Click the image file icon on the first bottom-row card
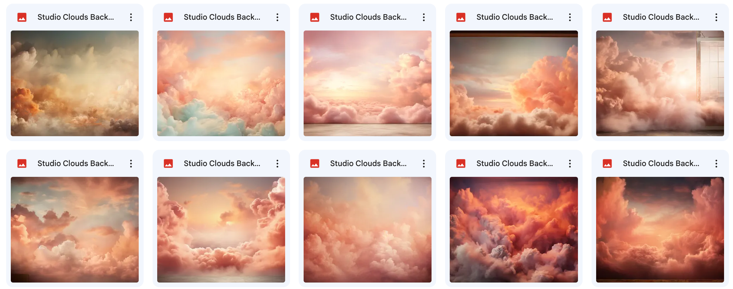 point(22,163)
